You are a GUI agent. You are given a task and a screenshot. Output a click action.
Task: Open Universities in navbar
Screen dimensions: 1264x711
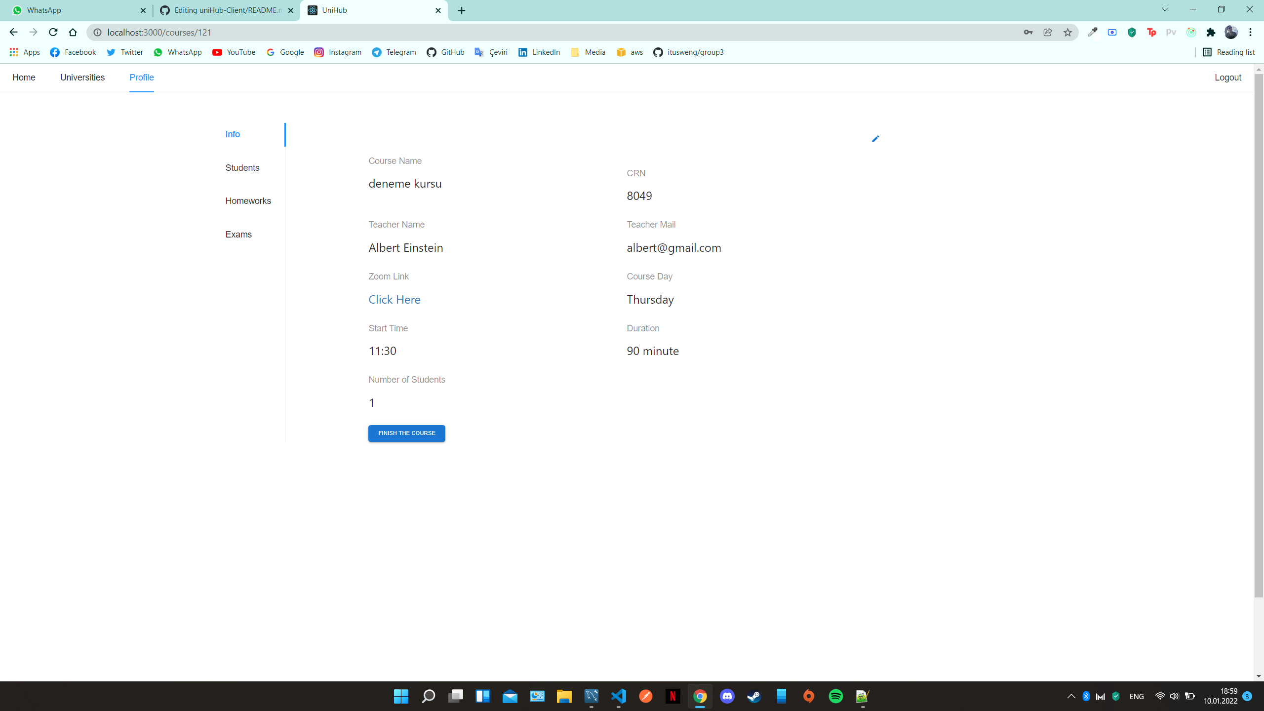[x=82, y=78]
